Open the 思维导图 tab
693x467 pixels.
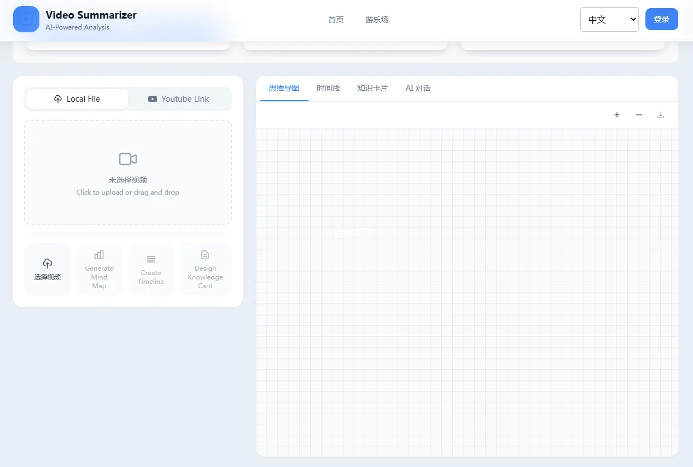pyautogui.click(x=284, y=88)
